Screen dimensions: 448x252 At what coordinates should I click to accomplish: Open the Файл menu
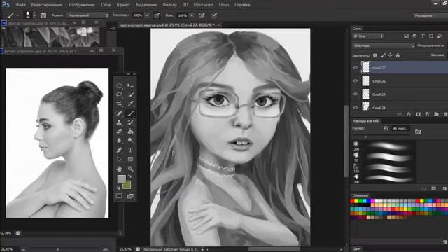(x=20, y=5)
